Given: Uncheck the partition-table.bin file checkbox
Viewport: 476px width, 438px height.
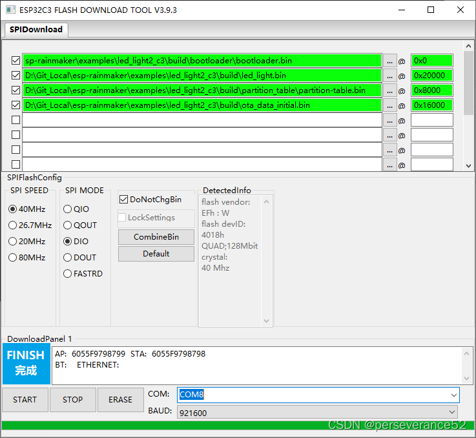Looking at the screenshot, I should click(x=16, y=90).
